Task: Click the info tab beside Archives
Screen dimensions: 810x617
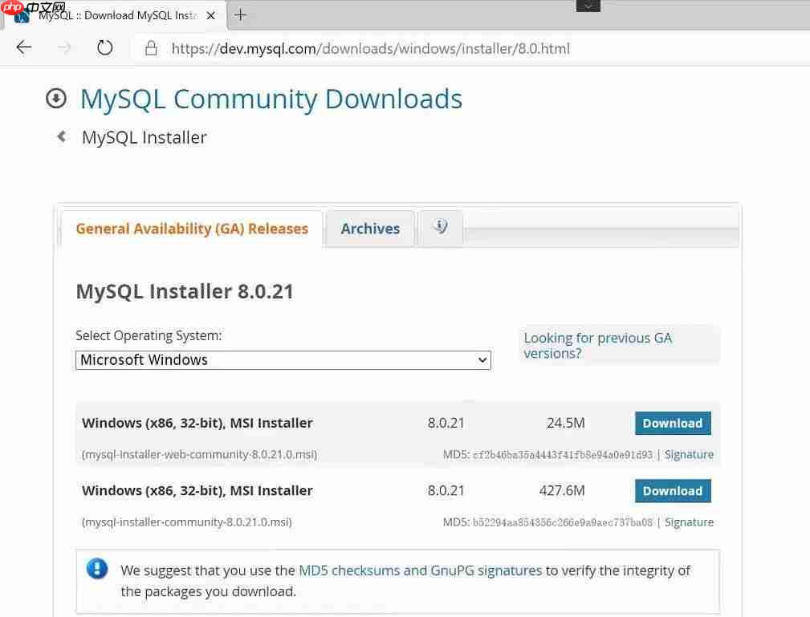Action: 440,227
